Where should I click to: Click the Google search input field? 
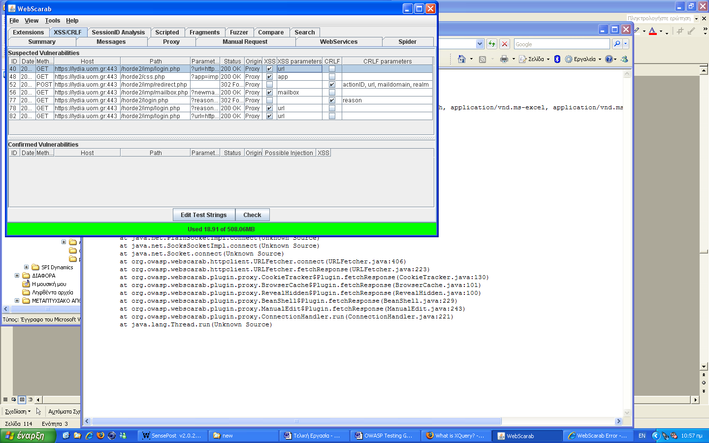click(562, 44)
